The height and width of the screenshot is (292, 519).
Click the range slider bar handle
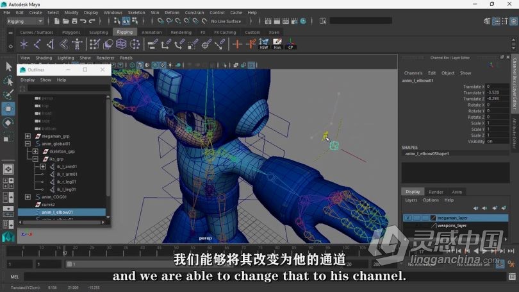coord(69,264)
